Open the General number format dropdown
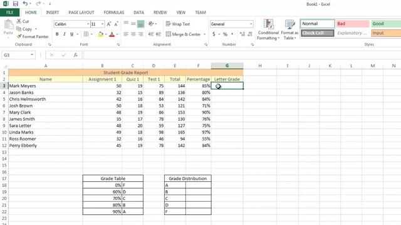Image resolution: width=401 pixels, height=225 pixels. pos(251,24)
